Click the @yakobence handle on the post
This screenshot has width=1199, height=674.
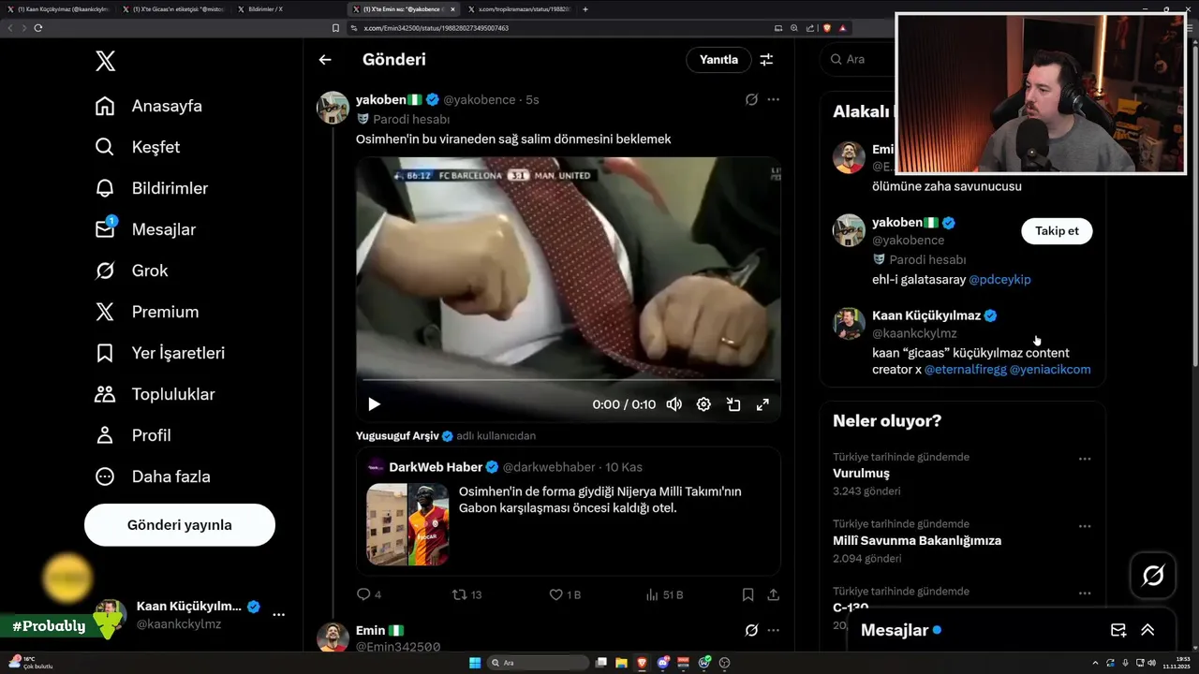[x=479, y=100]
